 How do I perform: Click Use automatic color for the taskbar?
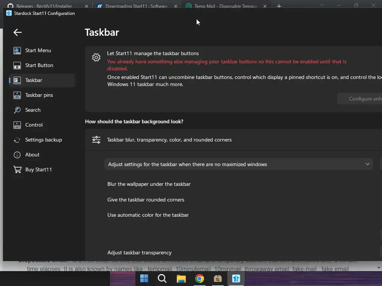click(148, 215)
